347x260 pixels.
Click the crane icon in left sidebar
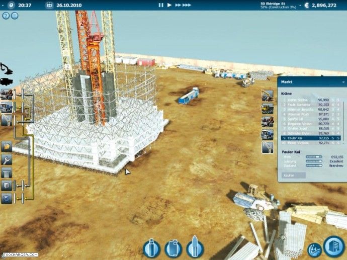[x=7, y=120]
